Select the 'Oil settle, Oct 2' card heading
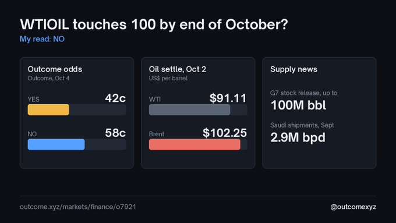This screenshot has height=223, width=396. (x=177, y=69)
